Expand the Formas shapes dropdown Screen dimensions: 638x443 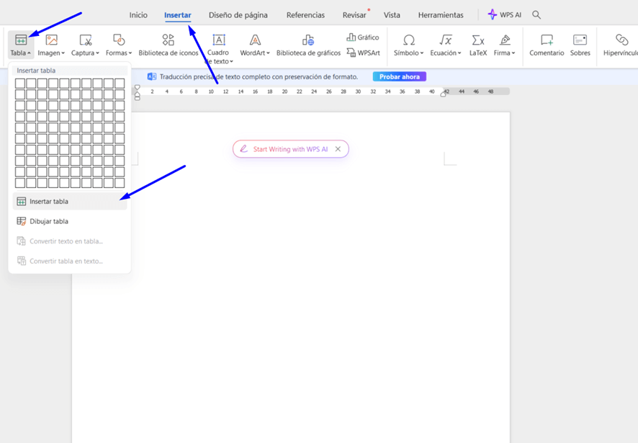119,45
